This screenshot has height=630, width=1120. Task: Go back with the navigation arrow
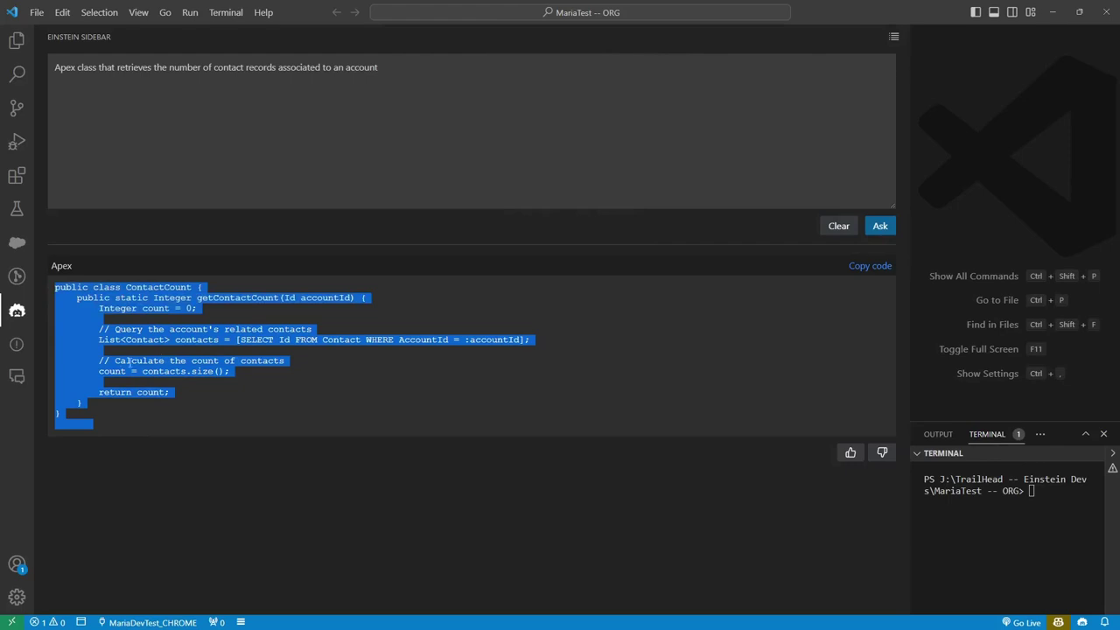tap(336, 12)
